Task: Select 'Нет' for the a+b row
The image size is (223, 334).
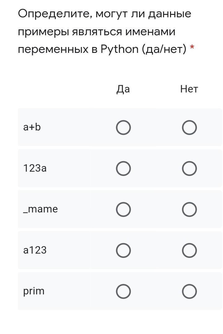Action: tap(189, 128)
